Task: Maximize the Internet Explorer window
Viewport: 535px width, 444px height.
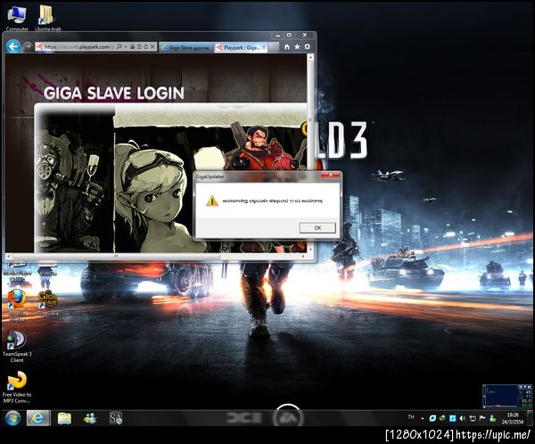Action: [289, 35]
